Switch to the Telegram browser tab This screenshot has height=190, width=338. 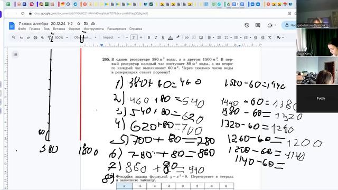tap(76, 4)
